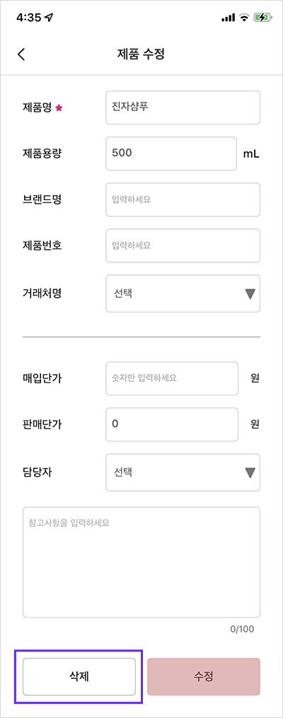
Task: Select the 제품용량 field showing 500
Action: [x=171, y=154]
